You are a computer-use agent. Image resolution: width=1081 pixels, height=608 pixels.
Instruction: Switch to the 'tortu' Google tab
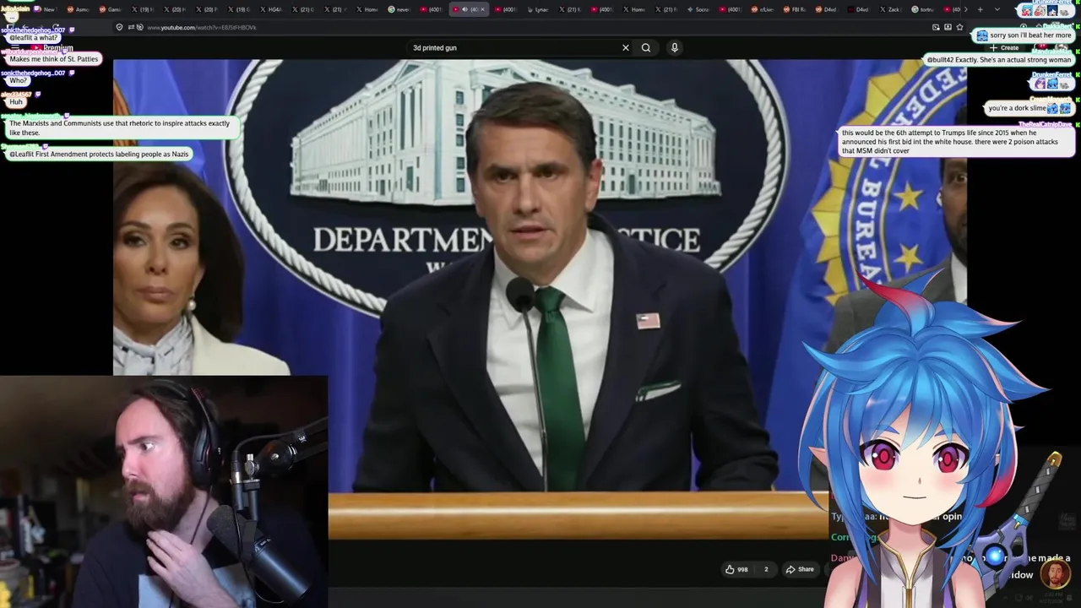[922, 9]
